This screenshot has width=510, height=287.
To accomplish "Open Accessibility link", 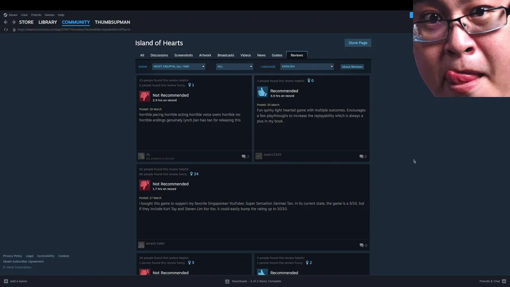I will [x=46, y=256].
